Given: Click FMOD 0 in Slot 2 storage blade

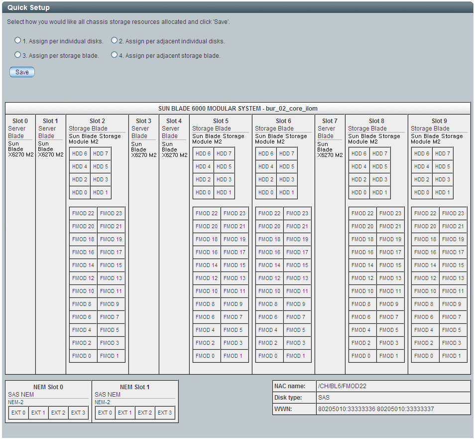Looking at the screenshot, I should pyautogui.click(x=83, y=356).
